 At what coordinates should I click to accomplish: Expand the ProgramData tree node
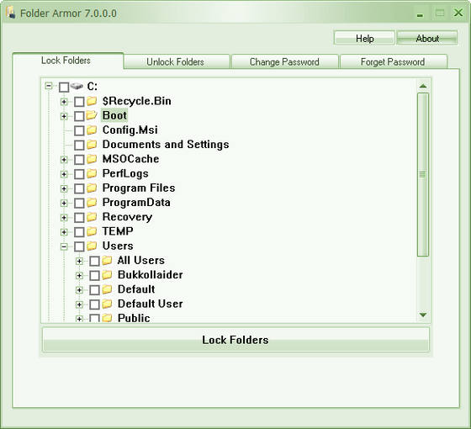(x=64, y=203)
